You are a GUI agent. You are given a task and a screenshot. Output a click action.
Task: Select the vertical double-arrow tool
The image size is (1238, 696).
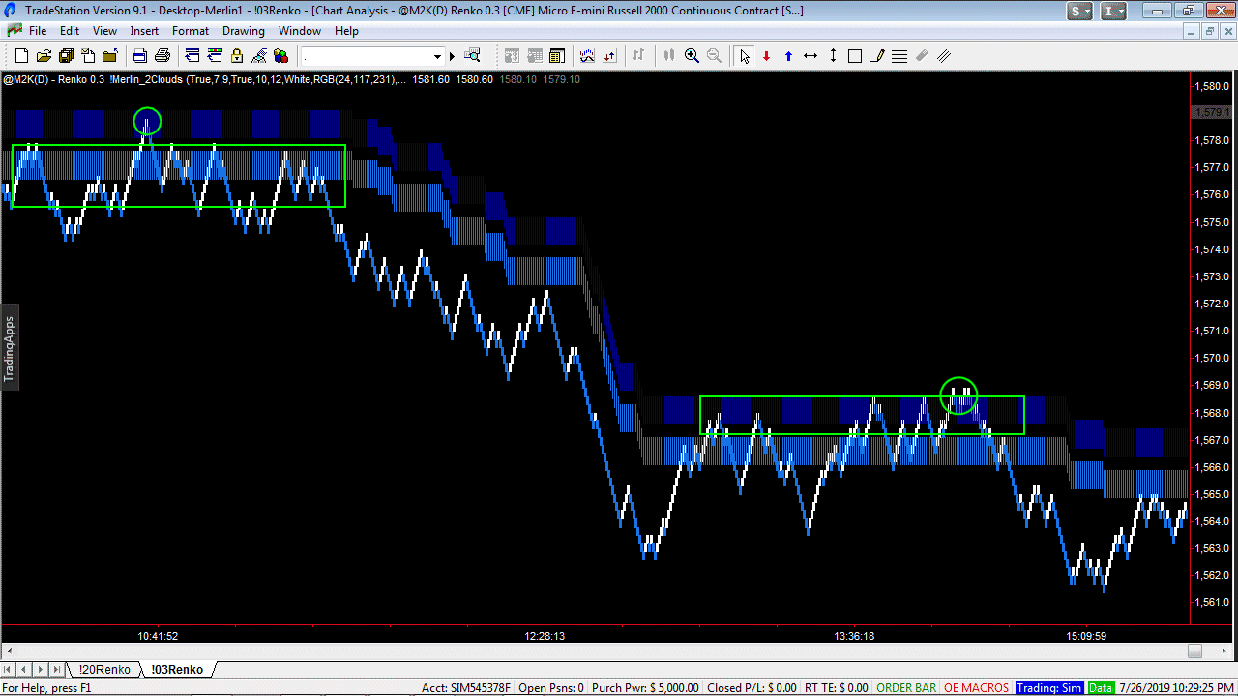[x=833, y=56]
